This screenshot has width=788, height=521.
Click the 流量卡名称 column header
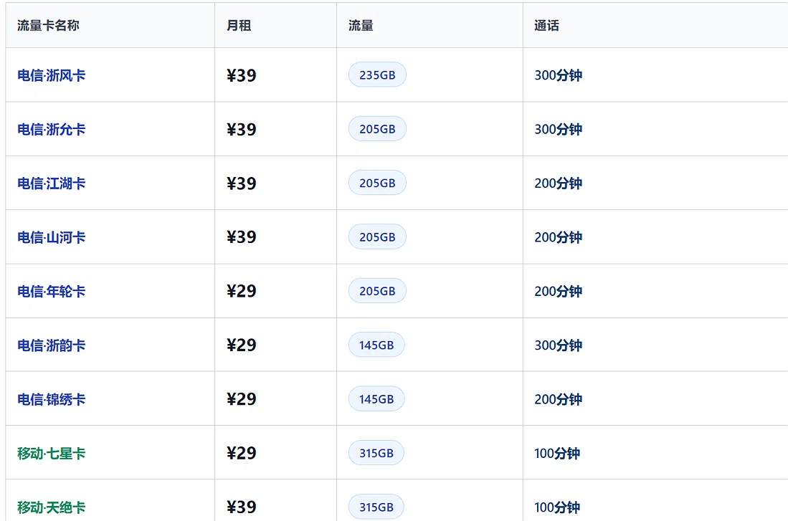[48, 26]
